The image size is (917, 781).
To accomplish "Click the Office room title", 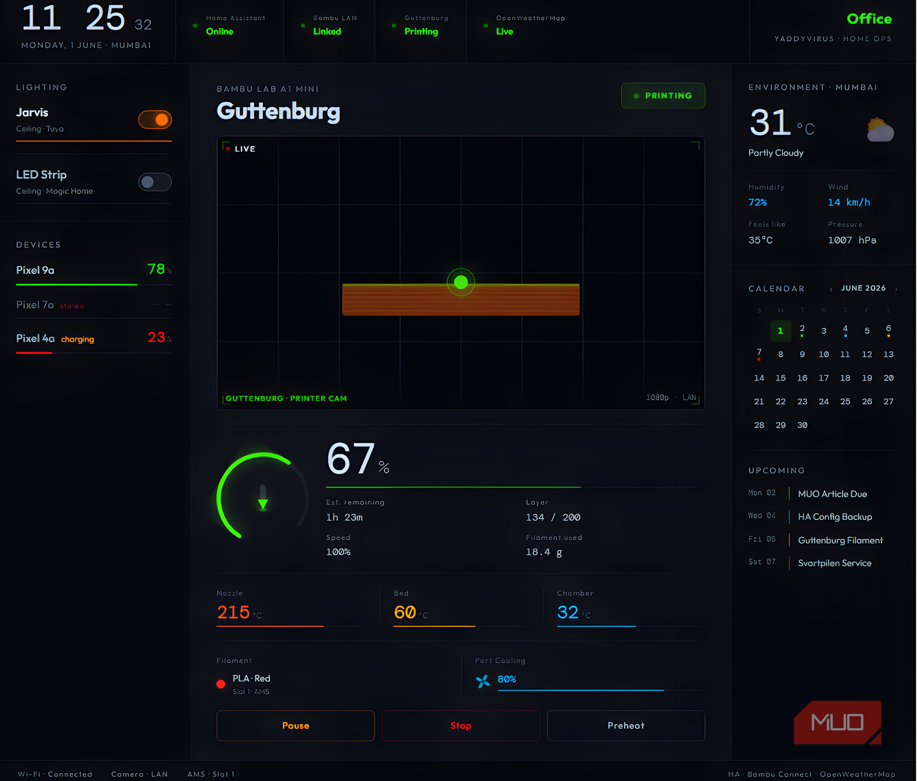I will point(869,19).
